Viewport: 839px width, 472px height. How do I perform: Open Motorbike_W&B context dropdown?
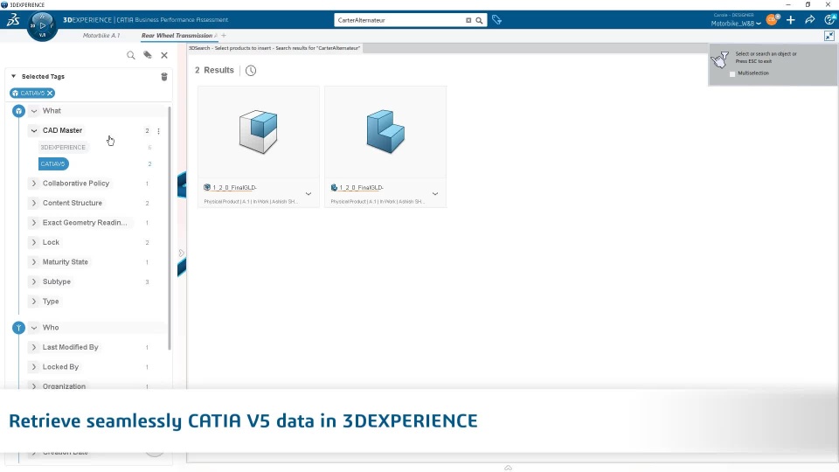point(736,24)
